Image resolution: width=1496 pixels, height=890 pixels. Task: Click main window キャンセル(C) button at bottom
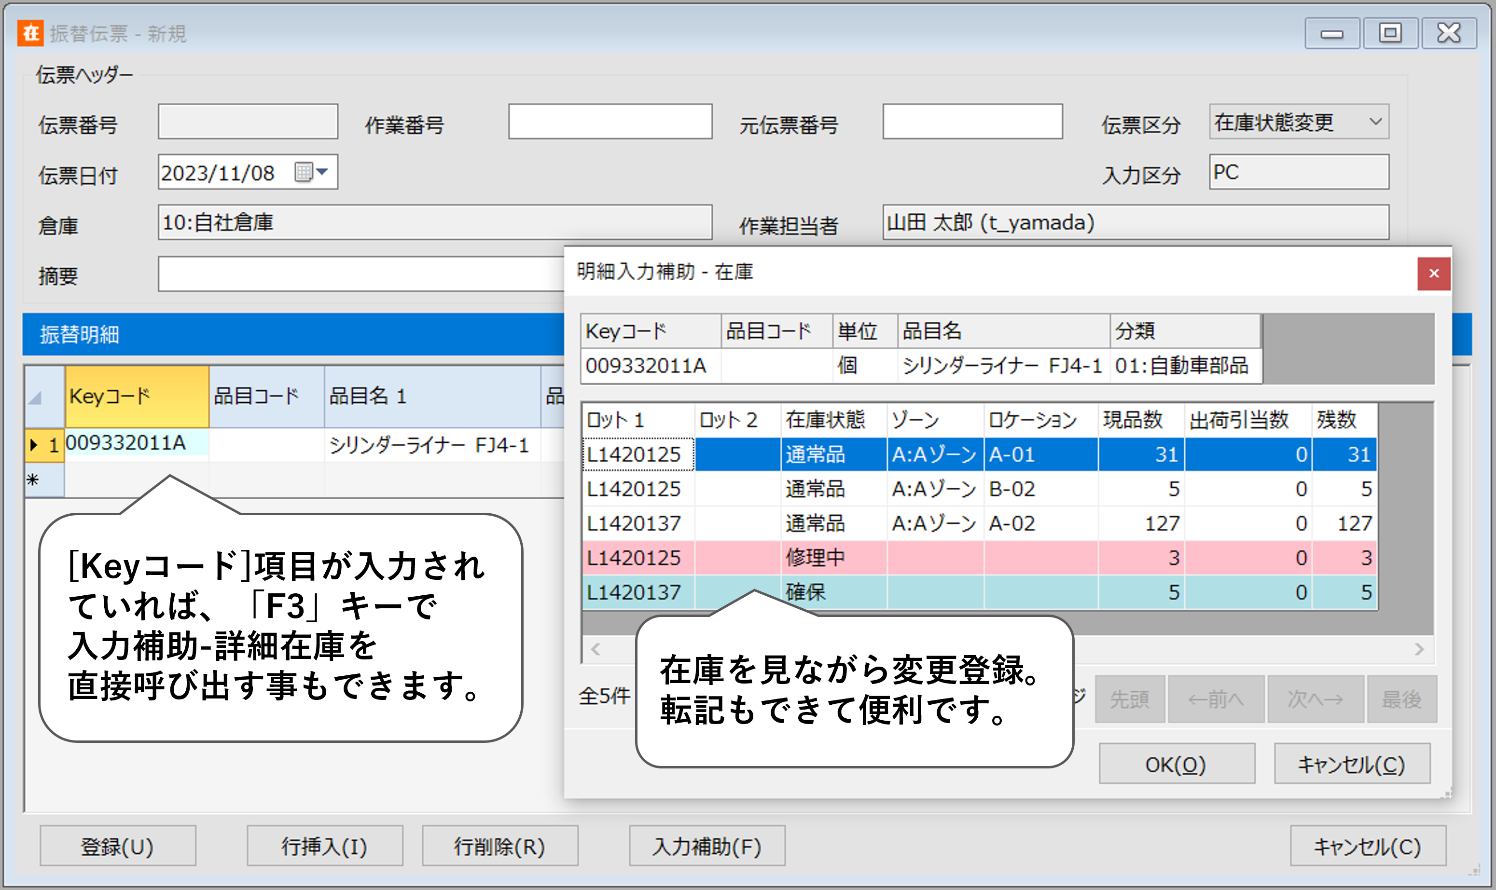pyautogui.click(x=1368, y=846)
